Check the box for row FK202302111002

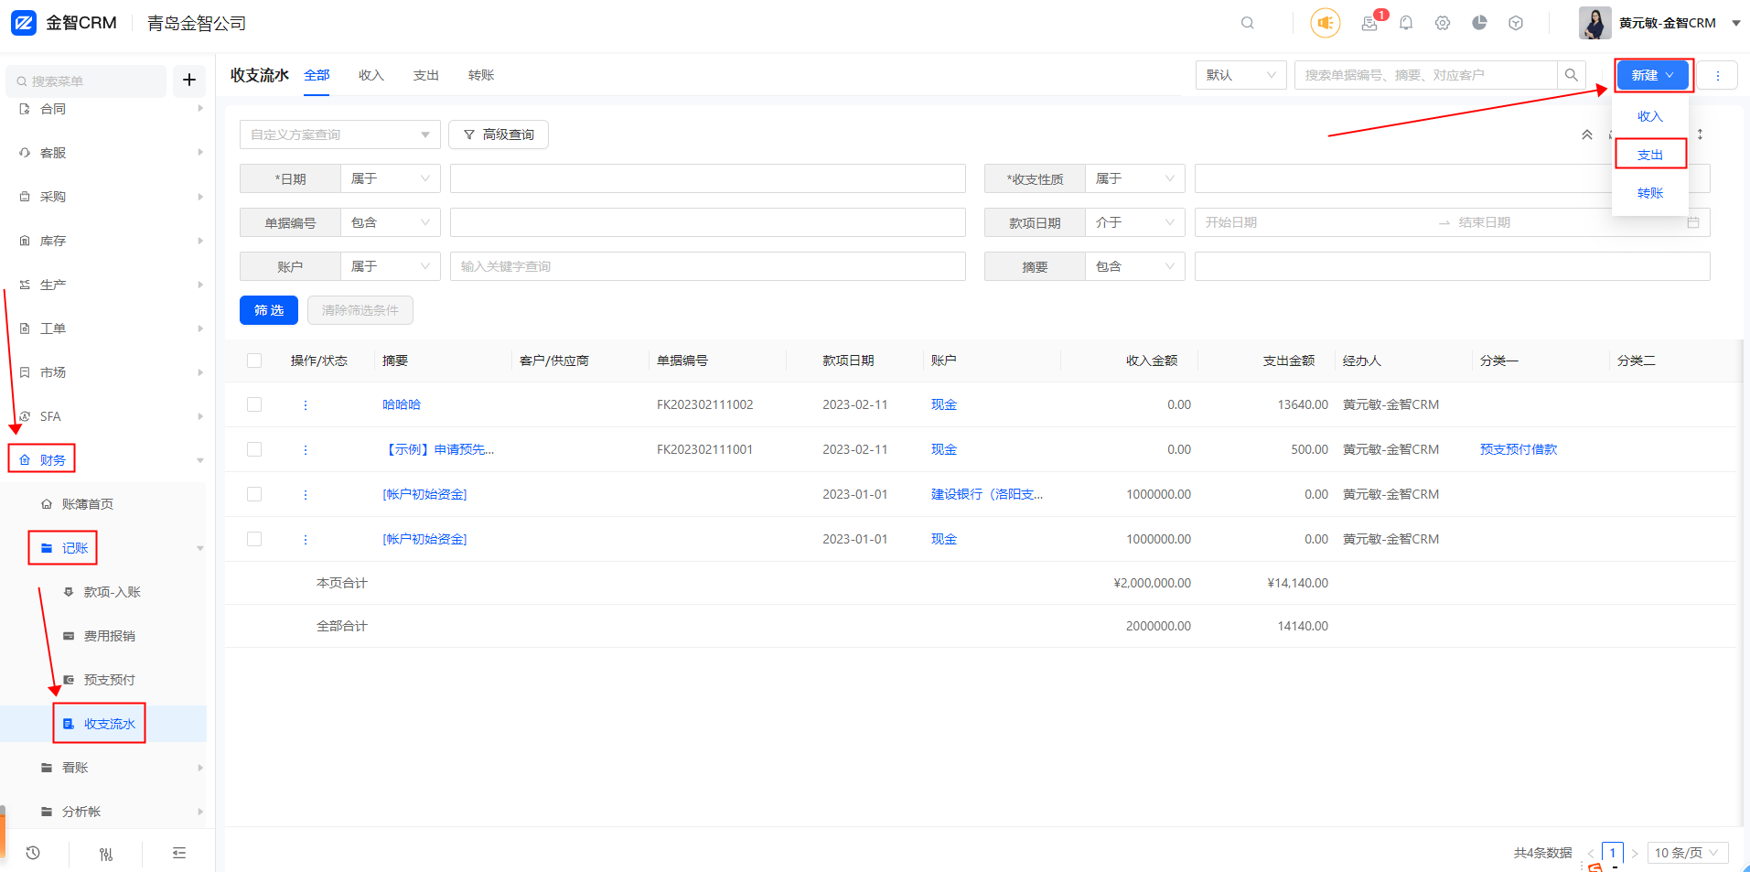(x=254, y=404)
